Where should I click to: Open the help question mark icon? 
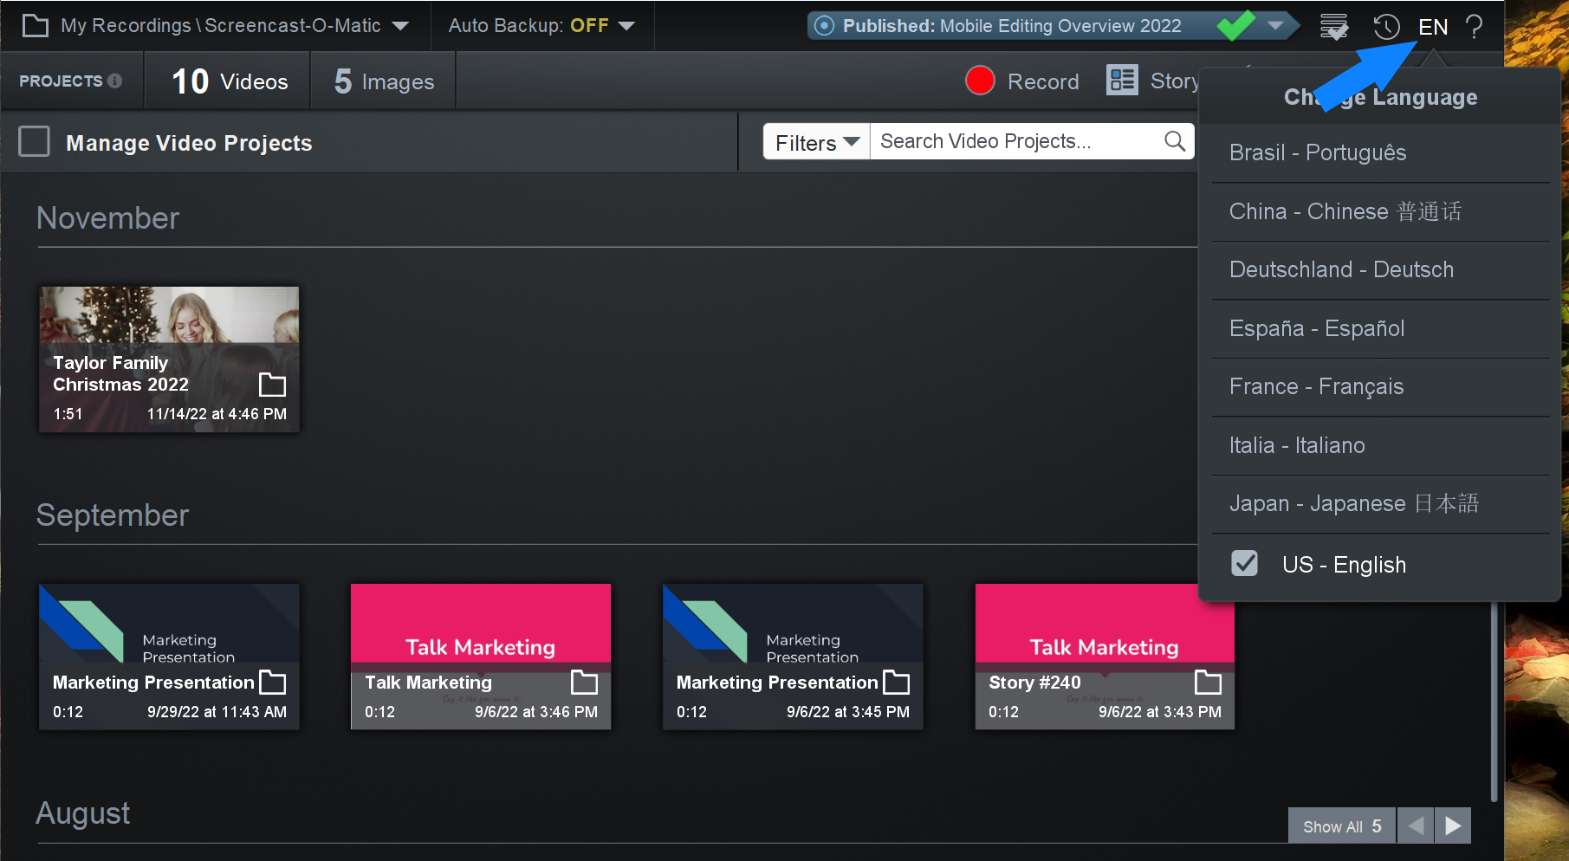click(1474, 26)
